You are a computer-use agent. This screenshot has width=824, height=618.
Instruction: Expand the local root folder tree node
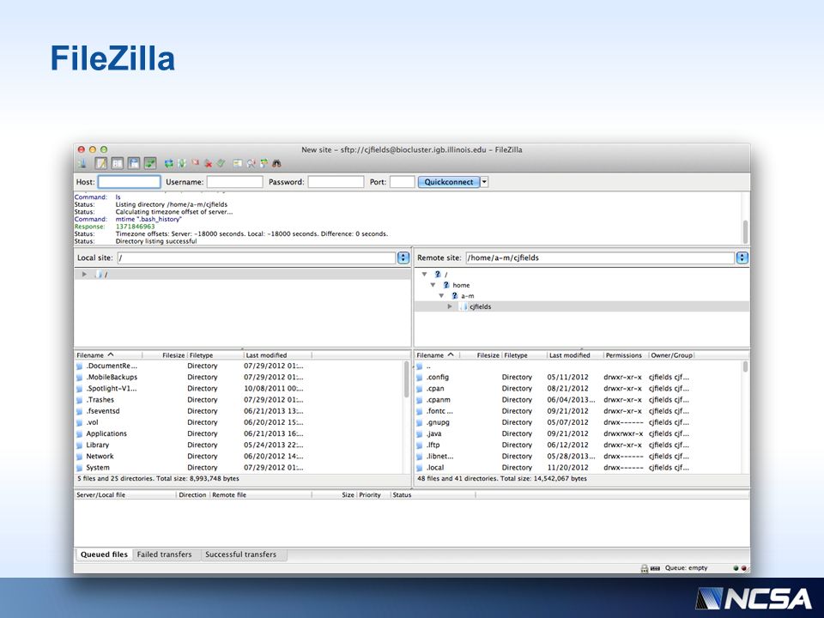(x=84, y=275)
